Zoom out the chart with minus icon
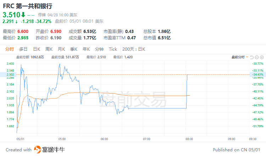Viewport: 266px width, 157px height. point(257,57)
